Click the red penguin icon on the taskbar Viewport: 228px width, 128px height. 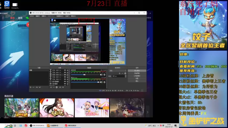pos(26,125)
